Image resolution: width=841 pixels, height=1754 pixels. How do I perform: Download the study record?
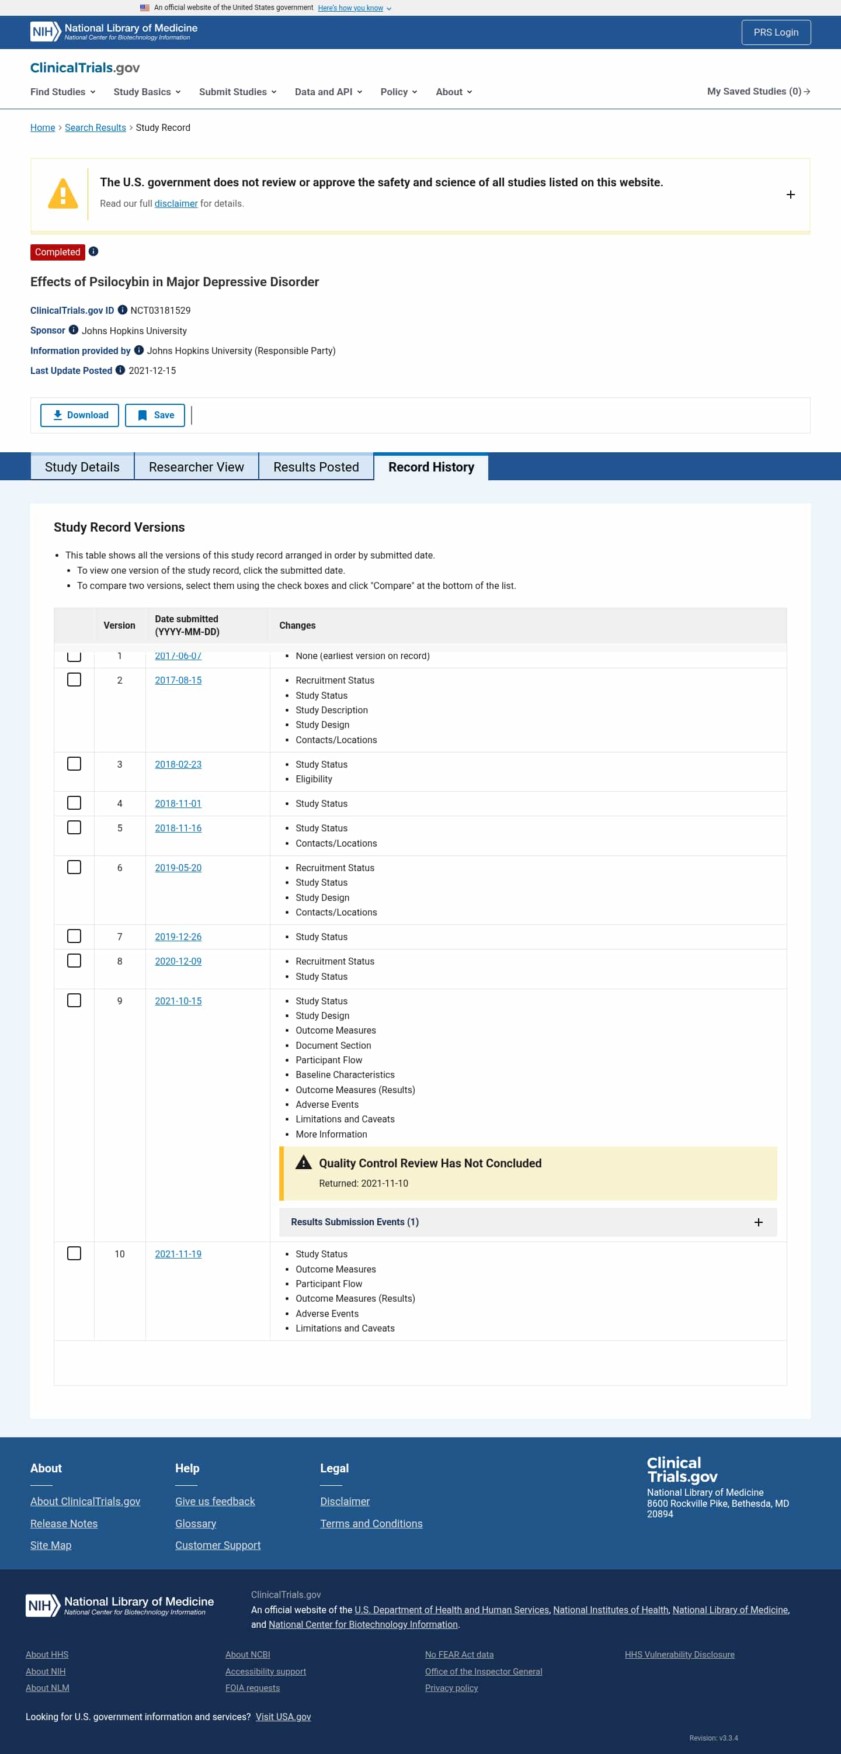pos(79,415)
